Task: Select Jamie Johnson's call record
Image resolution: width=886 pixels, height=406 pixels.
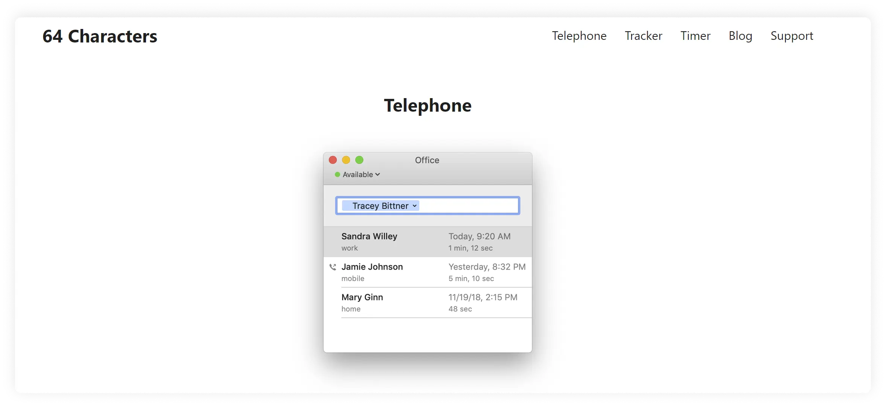Action: click(x=427, y=272)
